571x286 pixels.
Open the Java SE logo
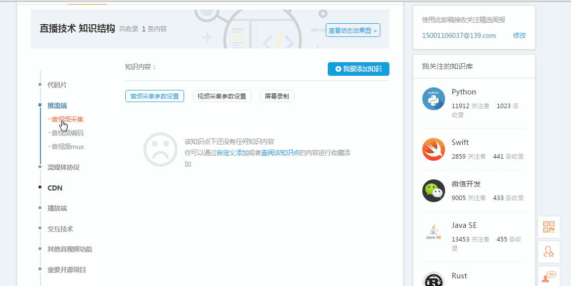(x=433, y=232)
